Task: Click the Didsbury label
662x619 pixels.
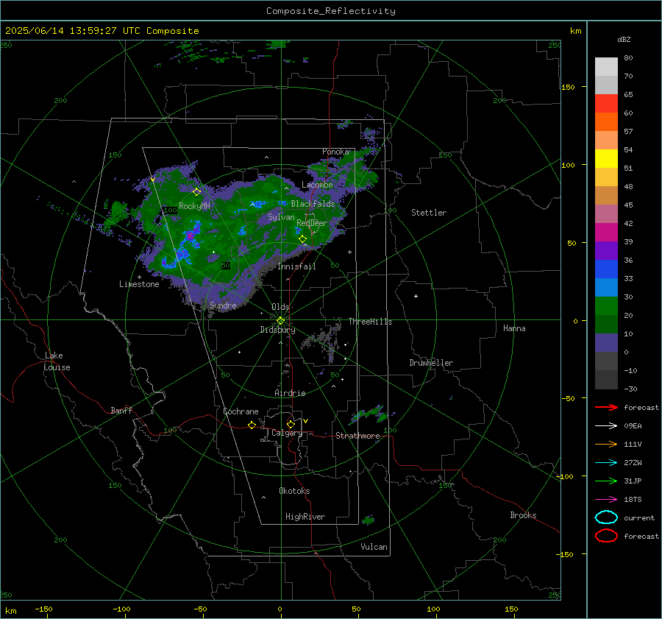Action: point(278,330)
